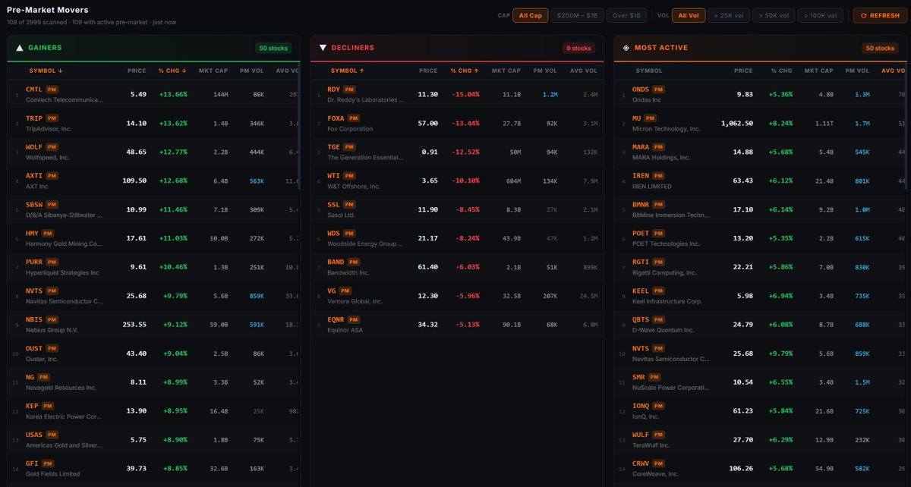Filter by $200M - $1B cap
The image size is (911, 487).
pos(578,15)
